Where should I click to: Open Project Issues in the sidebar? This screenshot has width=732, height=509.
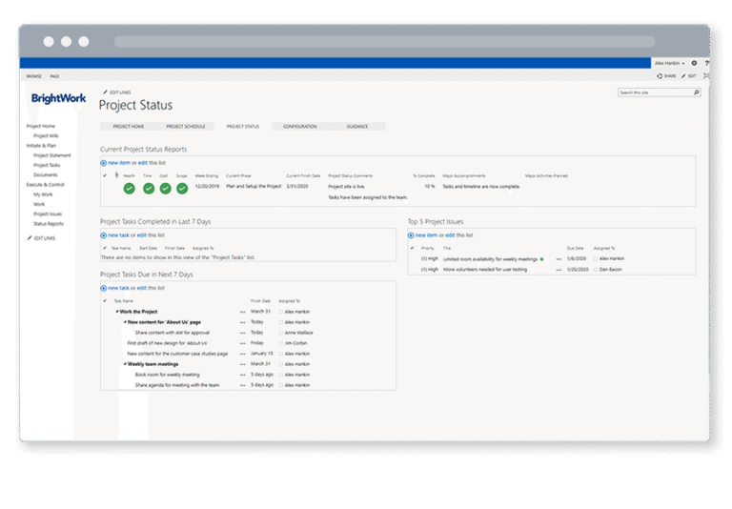48,214
